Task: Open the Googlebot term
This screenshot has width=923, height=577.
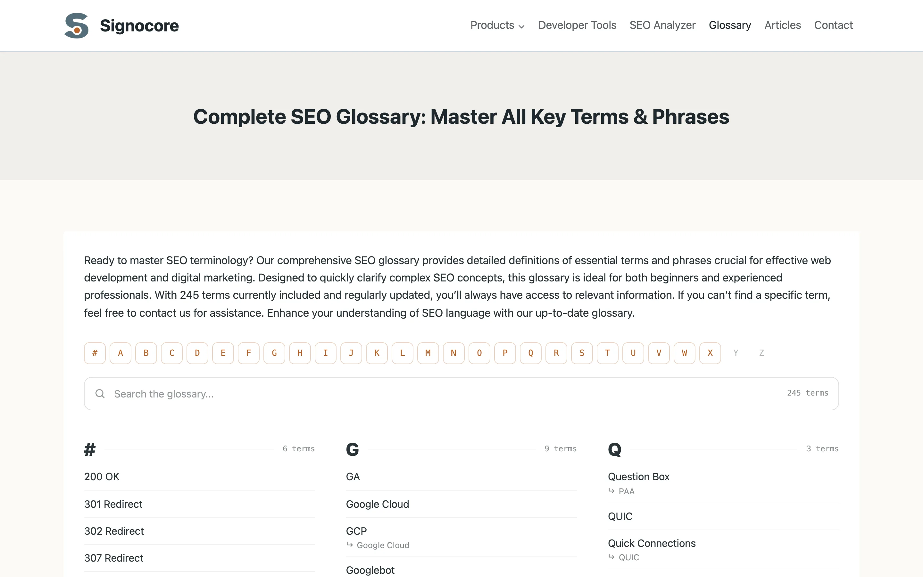Action: [x=370, y=570]
